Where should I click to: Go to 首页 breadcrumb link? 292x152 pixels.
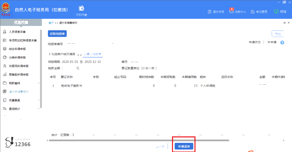click(51, 23)
